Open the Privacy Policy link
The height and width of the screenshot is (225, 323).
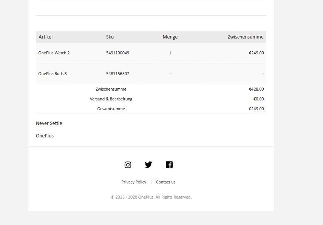pyautogui.click(x=134, y=182)
